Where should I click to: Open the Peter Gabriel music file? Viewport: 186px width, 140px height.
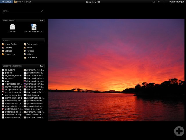(34, 115)
